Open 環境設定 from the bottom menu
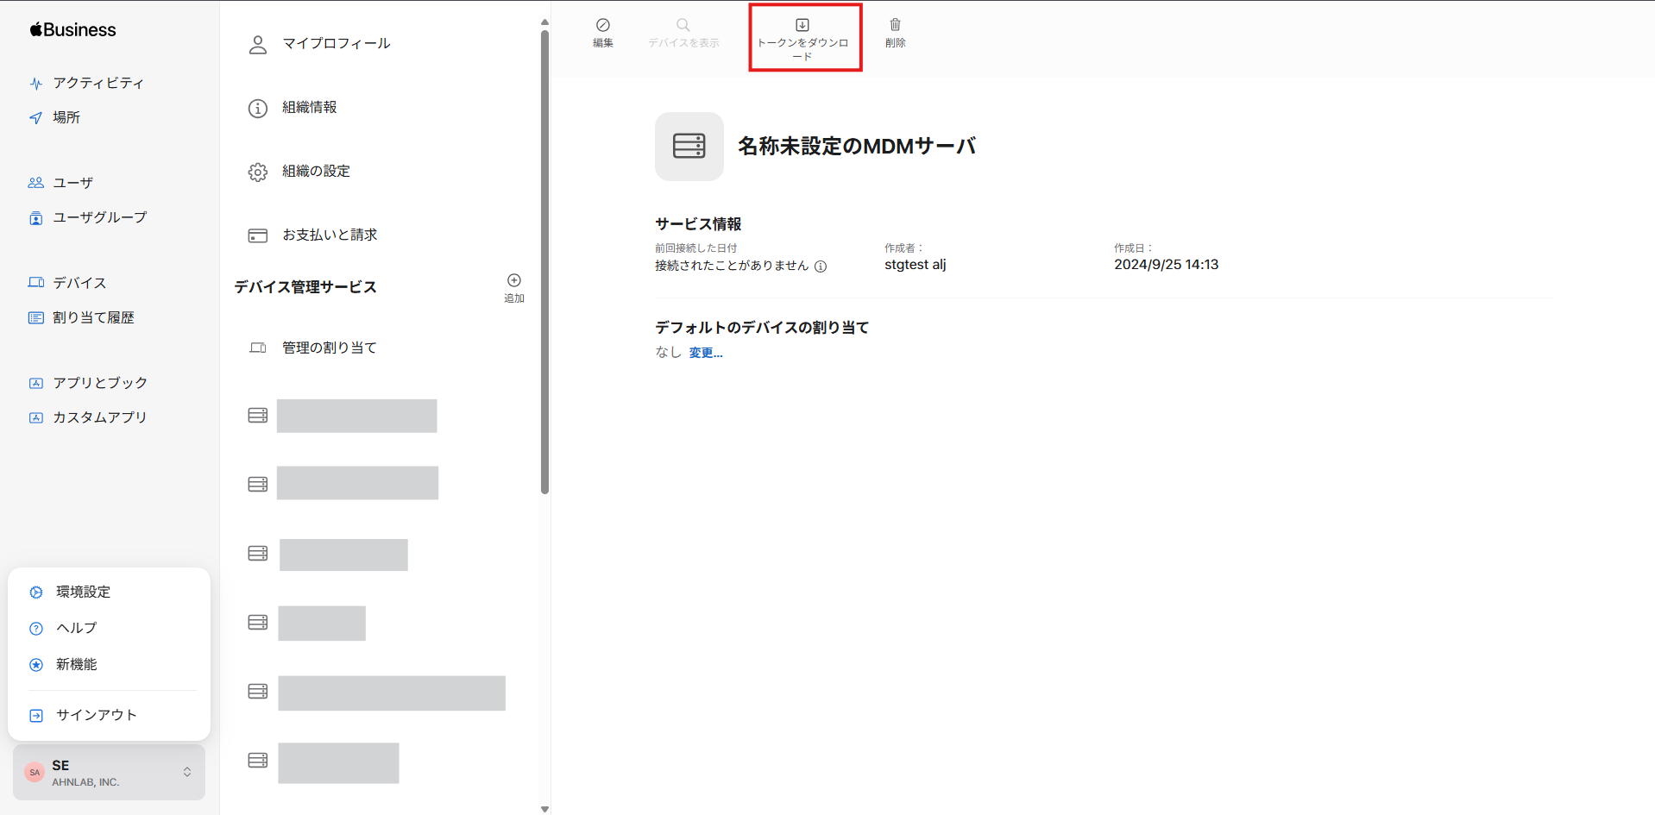 click(82, 592)
